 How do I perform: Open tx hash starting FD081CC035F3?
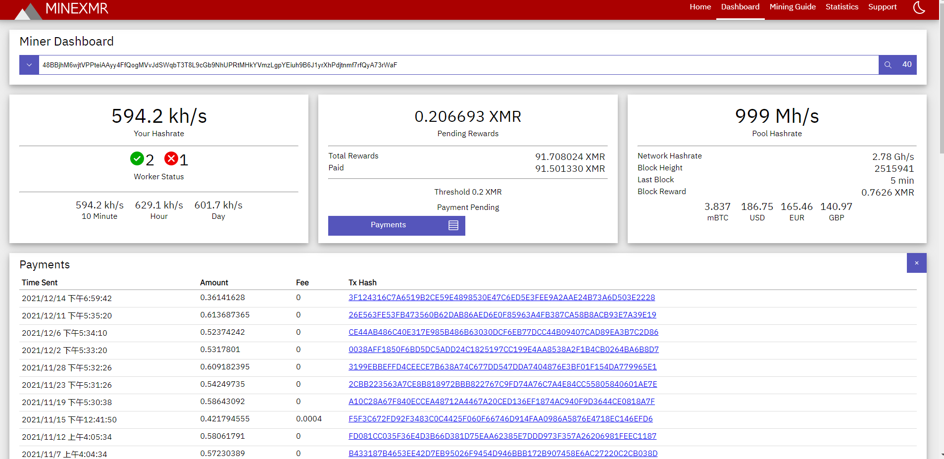point(502,436)
